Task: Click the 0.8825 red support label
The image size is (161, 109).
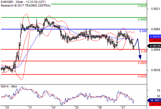Action: click(x=142, y=76)
